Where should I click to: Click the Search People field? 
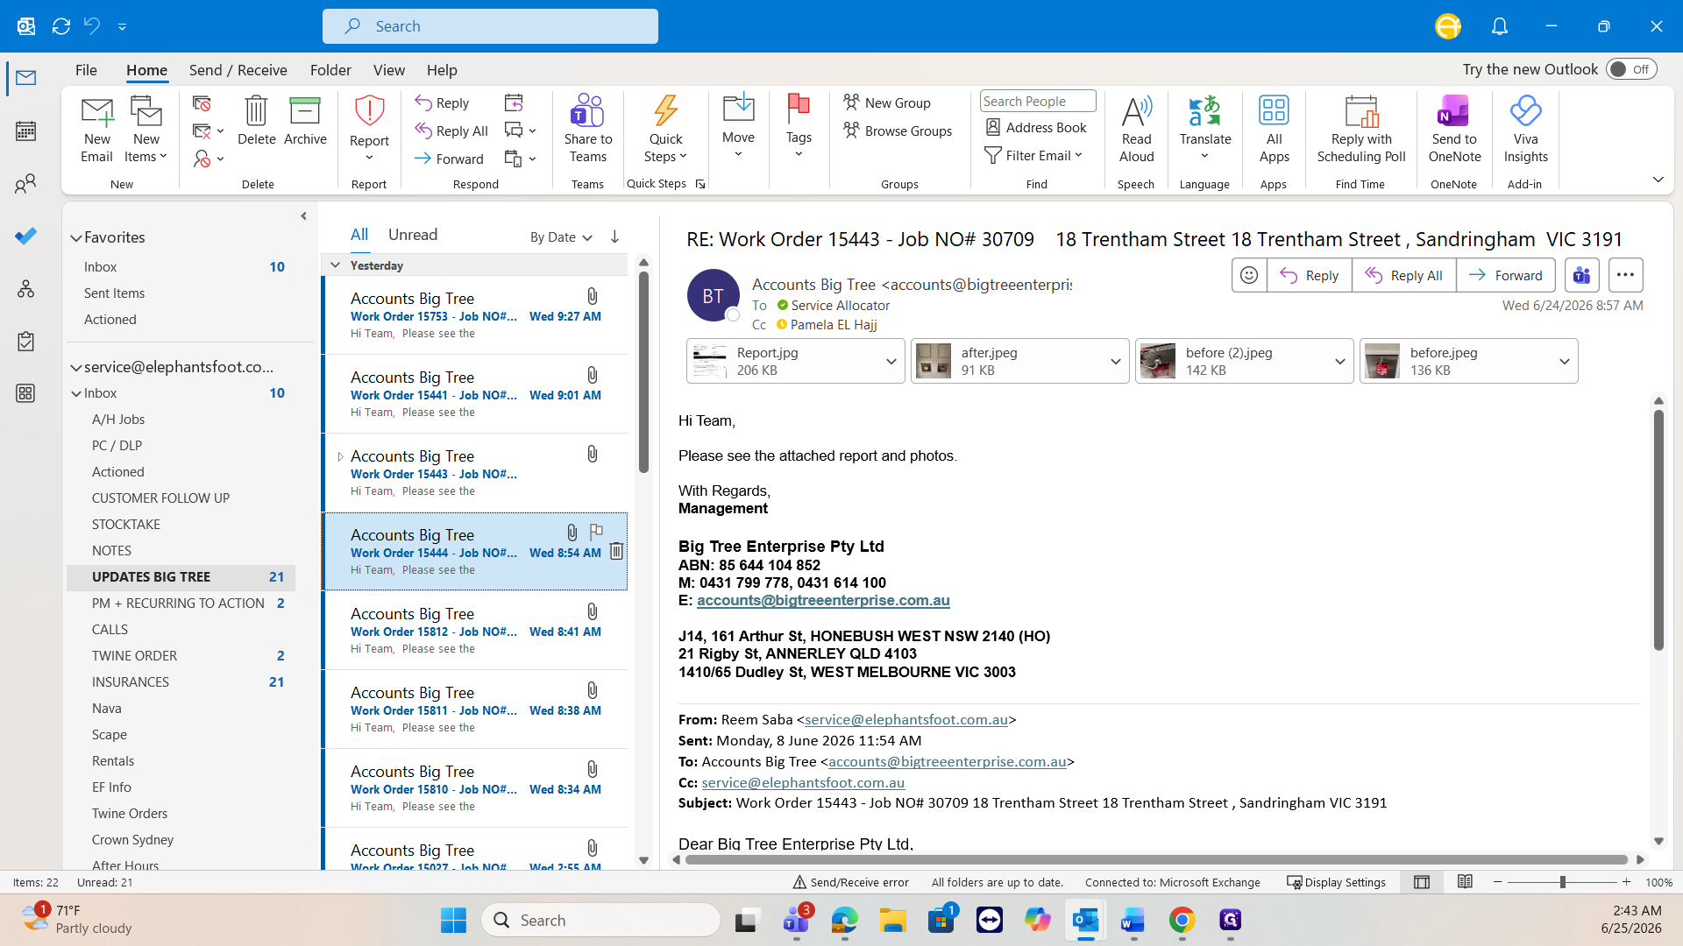coord(1037,101)
